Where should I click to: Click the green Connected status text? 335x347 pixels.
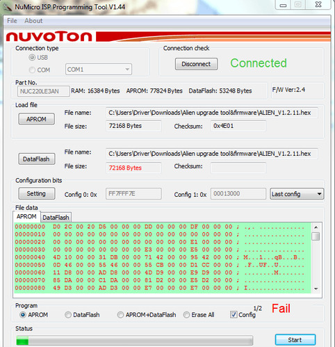(259, 63)
